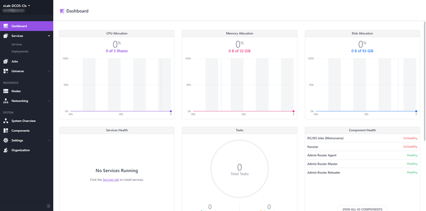
Task: Expand the Settings submenu chevron
Action: (x=49, y=140)
